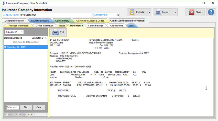Click the Print printer icon
Screen dimensions: 218x121
[56, 32]
